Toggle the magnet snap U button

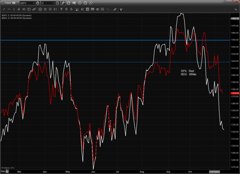(121, 9)
